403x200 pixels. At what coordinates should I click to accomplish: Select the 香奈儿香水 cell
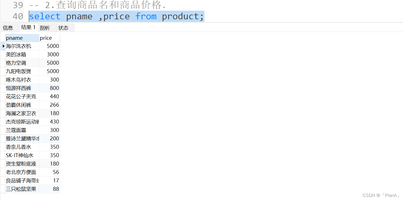(22, 147)
